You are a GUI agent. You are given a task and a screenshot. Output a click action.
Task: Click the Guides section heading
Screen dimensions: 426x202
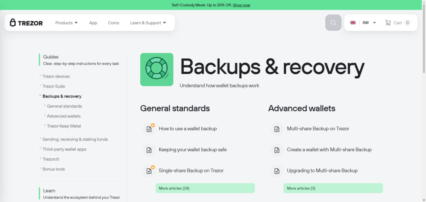(x=51, y=57)
